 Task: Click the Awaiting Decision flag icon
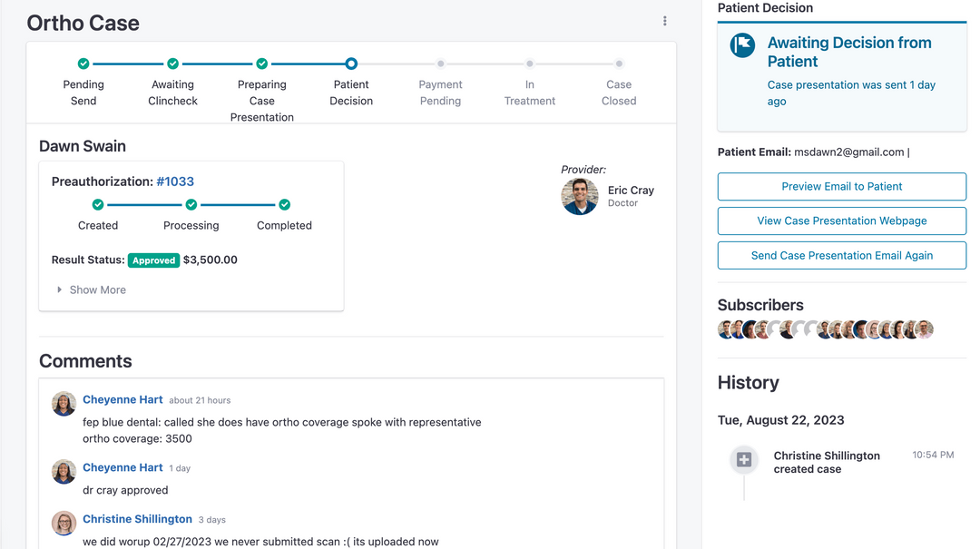pos(743,45)
